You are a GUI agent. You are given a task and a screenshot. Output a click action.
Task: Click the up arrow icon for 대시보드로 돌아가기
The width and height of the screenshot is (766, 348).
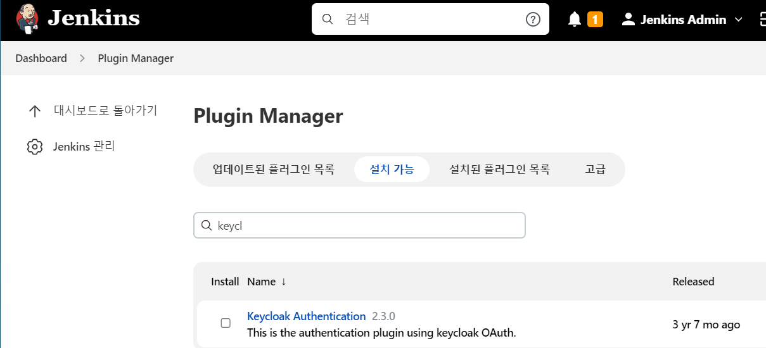coord(35,111)
